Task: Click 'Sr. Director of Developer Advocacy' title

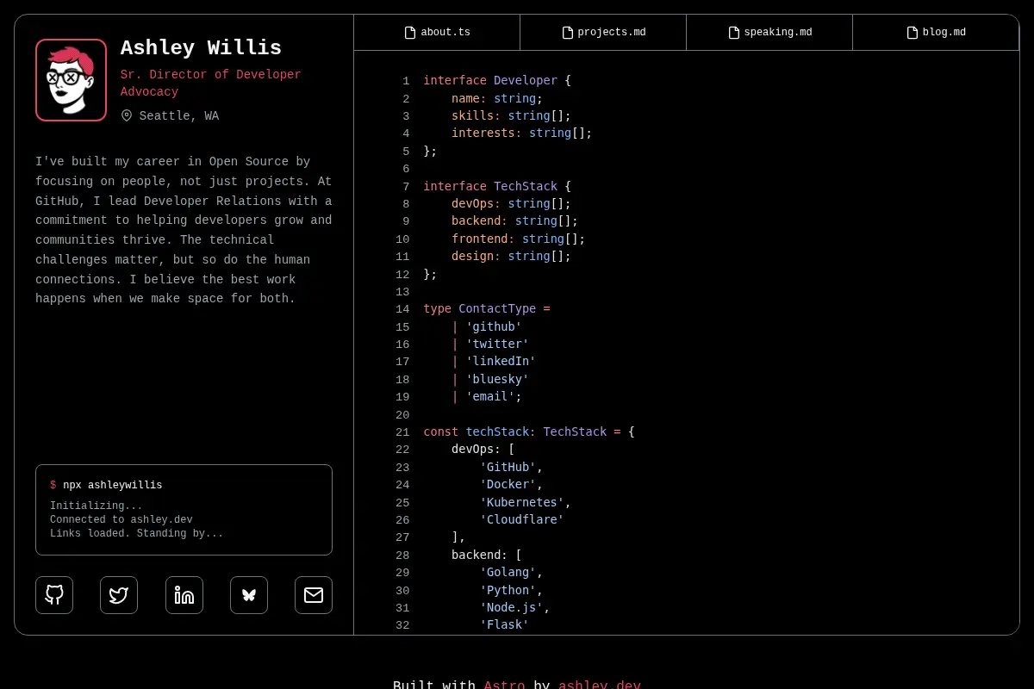Action: (211, 84)
